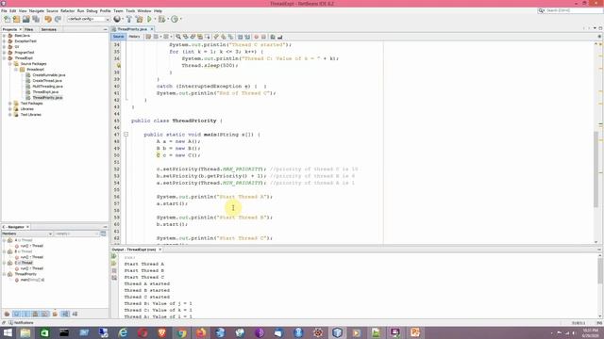Click the Debug Project icon

pyautogui.click(x=161, y=19)
